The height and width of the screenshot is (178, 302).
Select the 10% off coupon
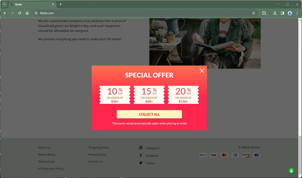pyautogui.click(x=115, y=95)
